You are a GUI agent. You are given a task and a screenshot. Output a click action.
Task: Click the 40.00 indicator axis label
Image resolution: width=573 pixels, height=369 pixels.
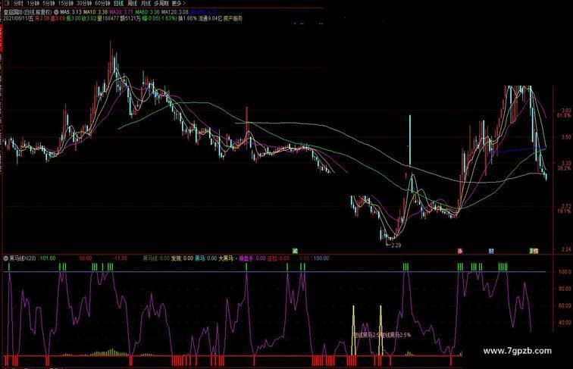tap(565, 322)
